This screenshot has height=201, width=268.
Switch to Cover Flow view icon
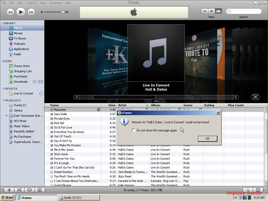point(218,11)
